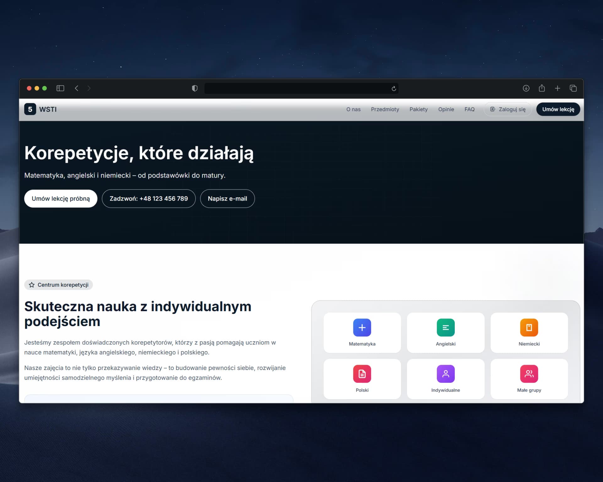The image size is (603, 482).
Task: Open the Pakiety navigation item
Action: pyautogui.click(x=418, y=109)
